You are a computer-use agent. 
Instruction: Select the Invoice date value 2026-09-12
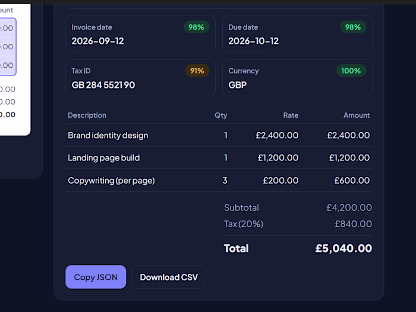[x=97, y=41]
